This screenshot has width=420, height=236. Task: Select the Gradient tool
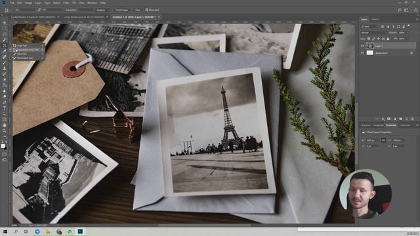(5, 85)
